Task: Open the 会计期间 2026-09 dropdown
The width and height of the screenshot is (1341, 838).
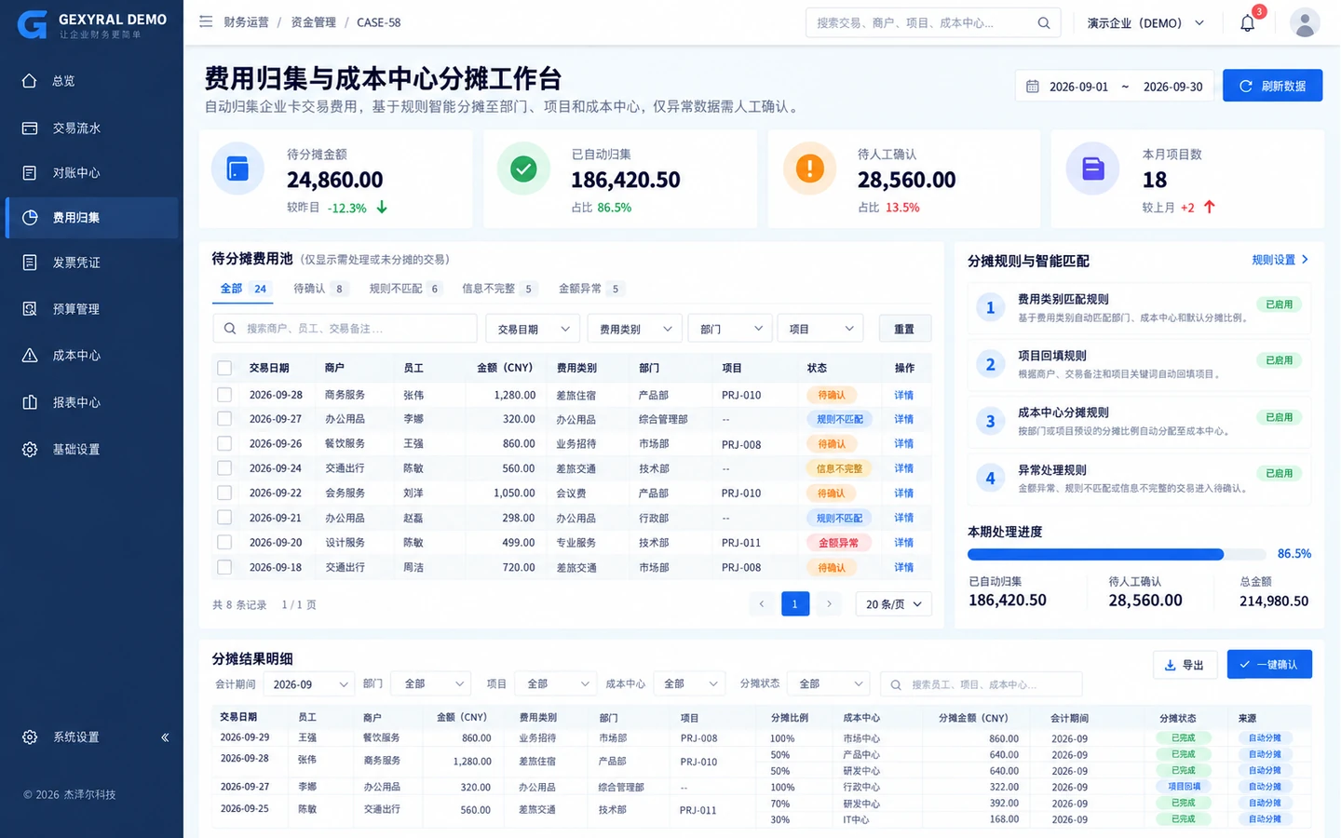Action: (309, 684)
